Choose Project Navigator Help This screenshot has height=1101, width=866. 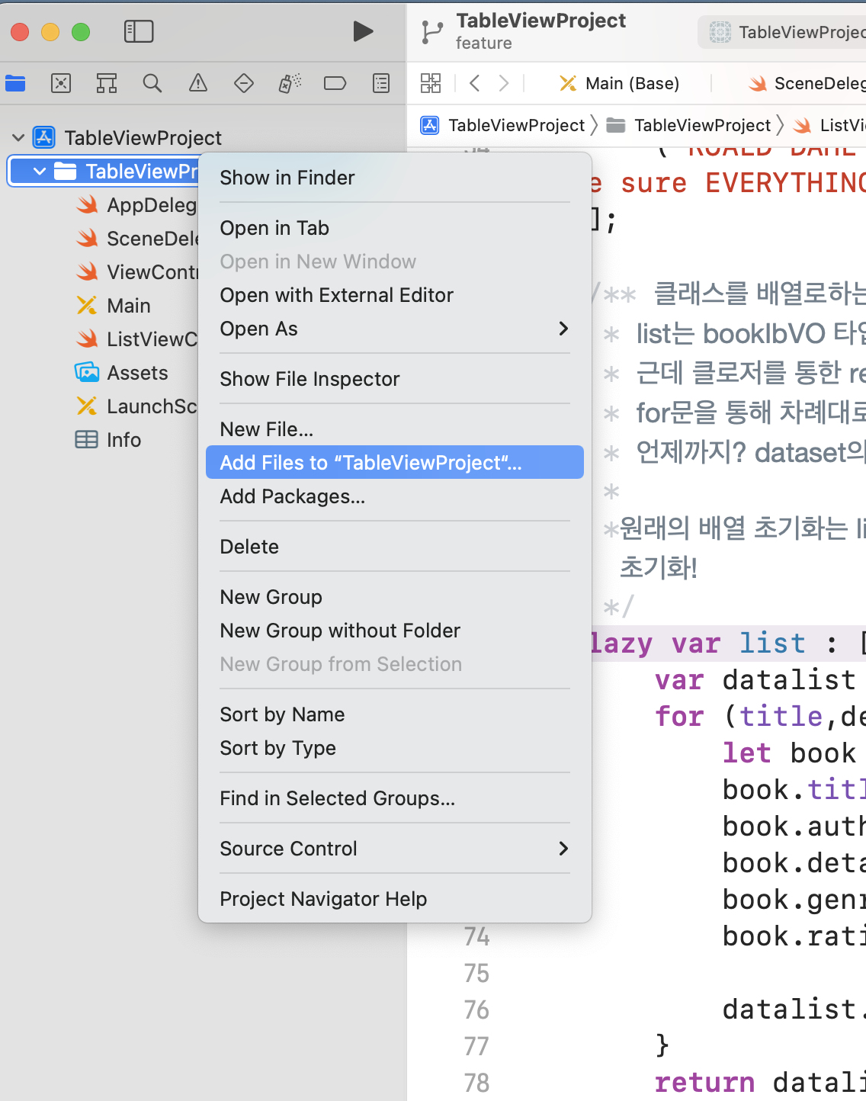395,899
